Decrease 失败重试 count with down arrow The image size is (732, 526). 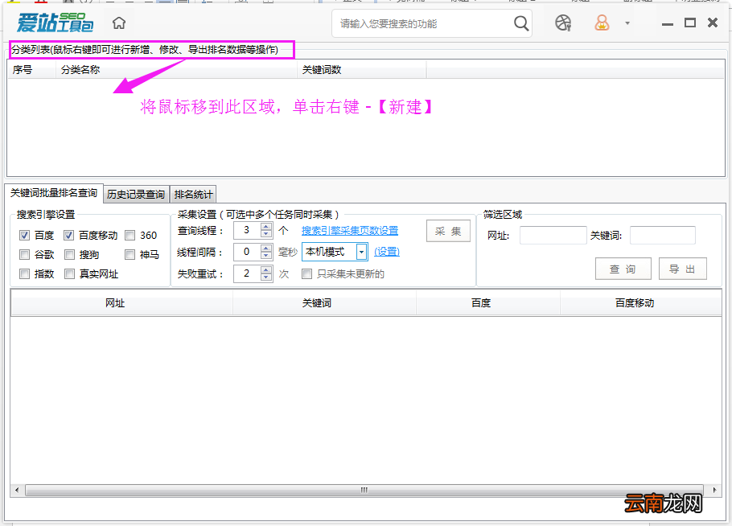(266, 277)
